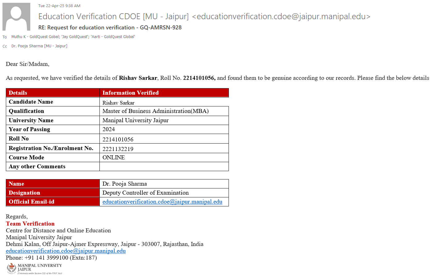
Task: Open email link in Official Email-id row
Action: (x=162, y=202)
